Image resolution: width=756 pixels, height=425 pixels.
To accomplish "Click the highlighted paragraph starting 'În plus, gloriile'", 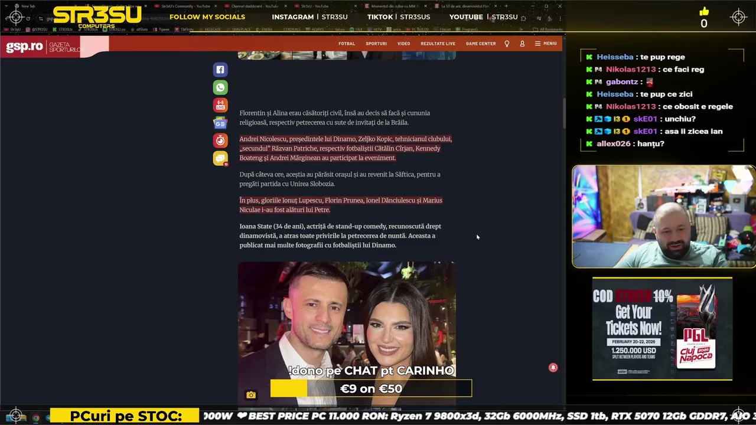I will click(341, 205).
